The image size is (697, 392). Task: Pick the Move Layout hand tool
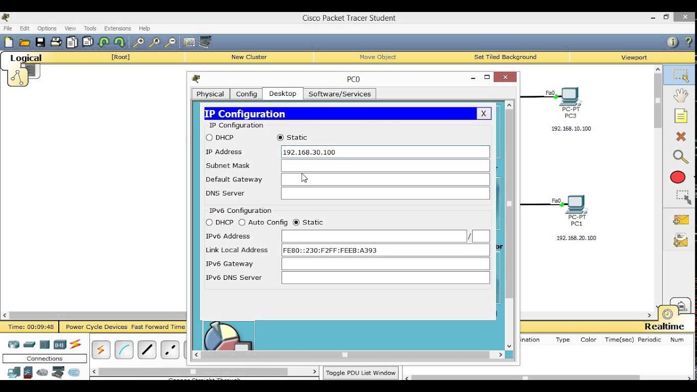(680, 96)
